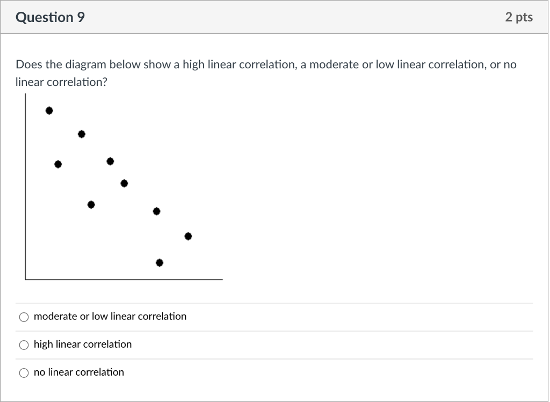
Task: Click the topmost data point on the scatter plot
Action: (x=49, y=111)
